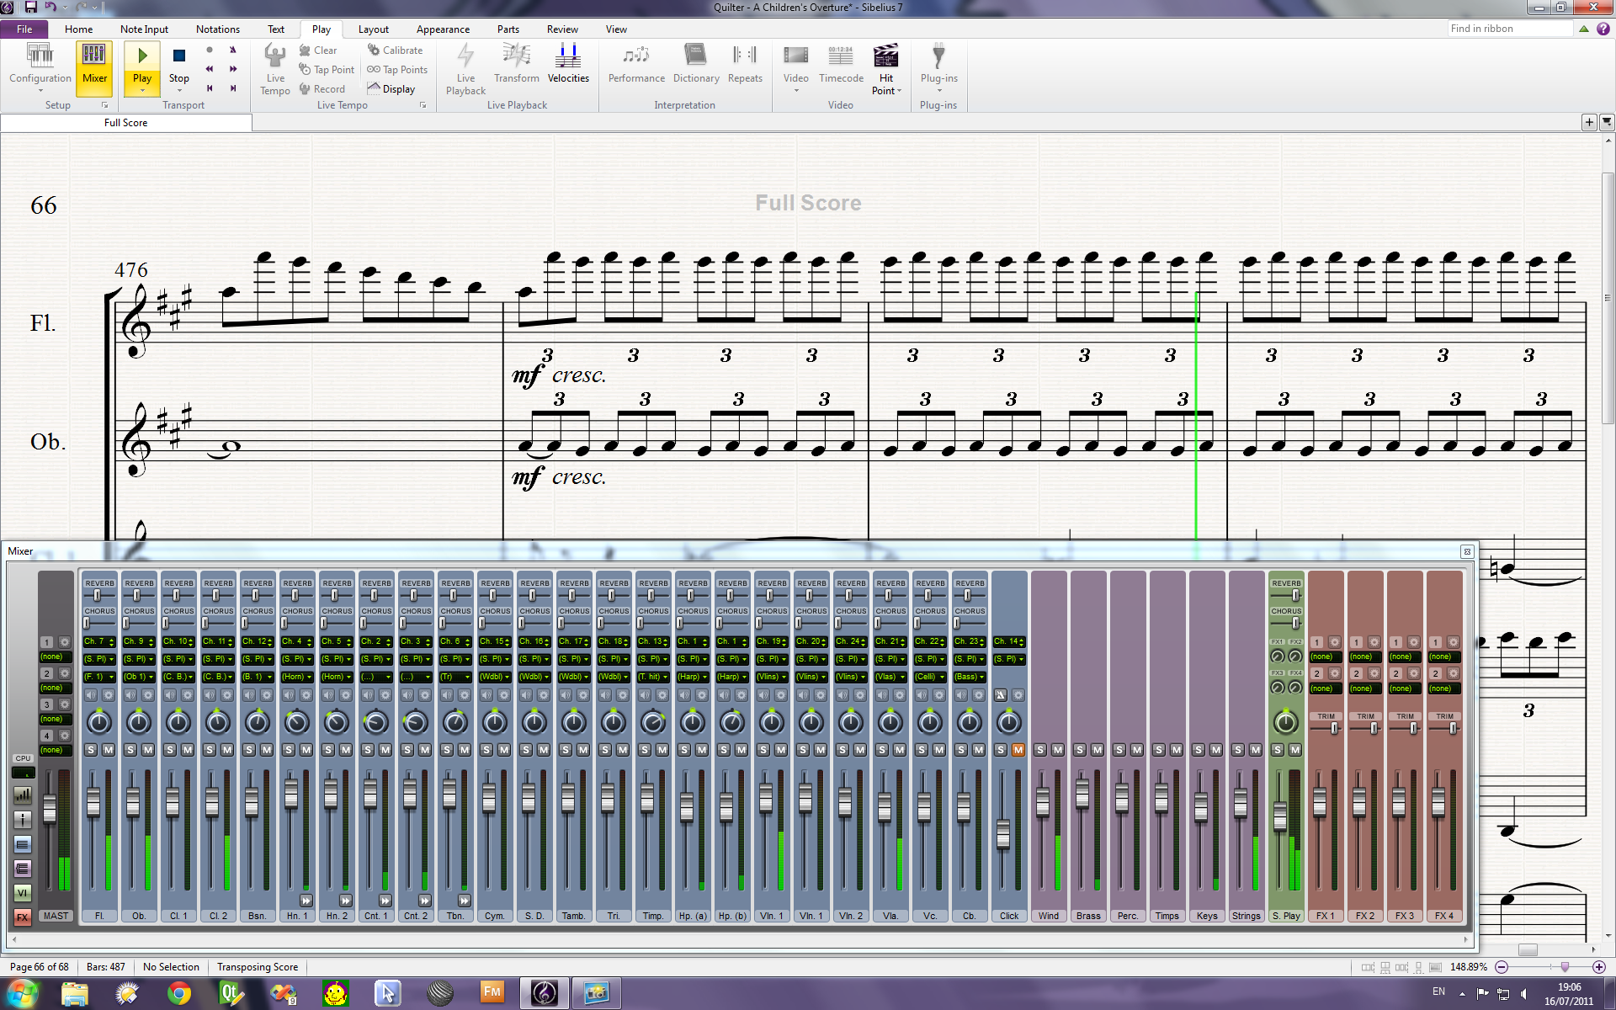The height and width of the screenshot is (1010, 1616).
Task: Open the Horn sound dropdown on Hn. 1
Action: [x=297, y=677]
